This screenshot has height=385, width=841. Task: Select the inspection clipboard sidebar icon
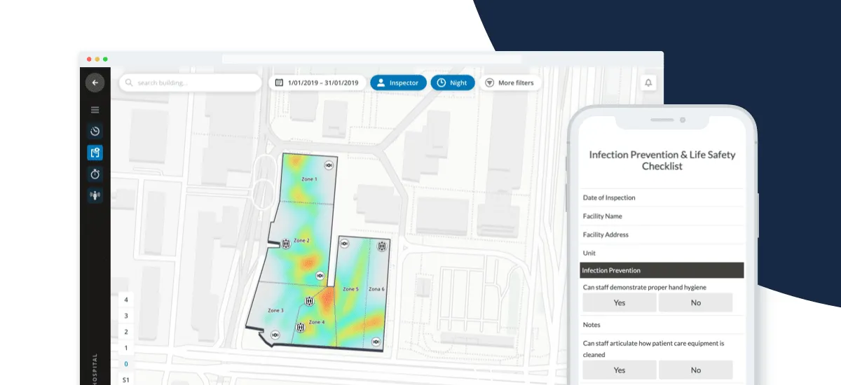click(x=95, y=153)
